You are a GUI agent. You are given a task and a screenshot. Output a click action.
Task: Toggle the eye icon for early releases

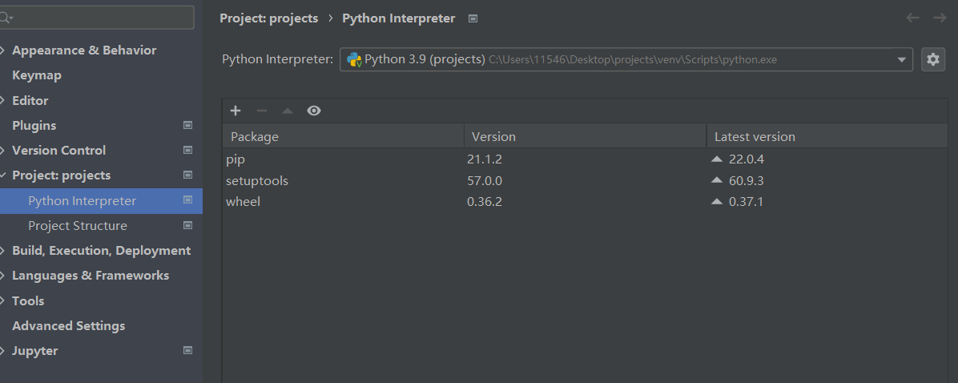click(314, 111)
